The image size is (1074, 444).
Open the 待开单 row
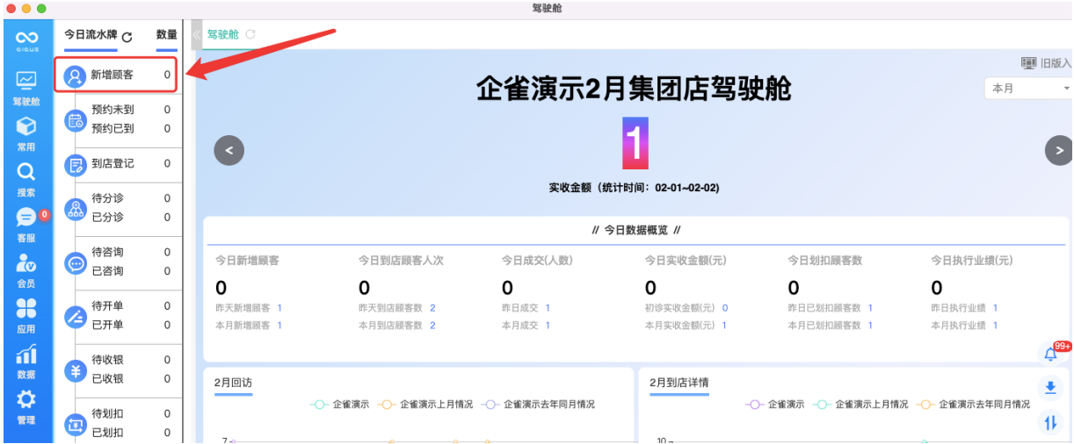(x=130, y=306)
